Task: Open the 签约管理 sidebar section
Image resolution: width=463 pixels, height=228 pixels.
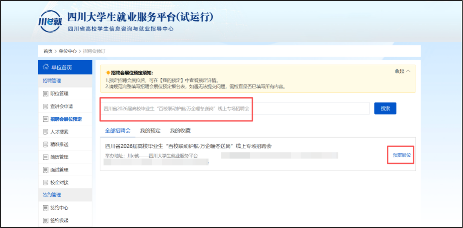Action: coord(52,195)
